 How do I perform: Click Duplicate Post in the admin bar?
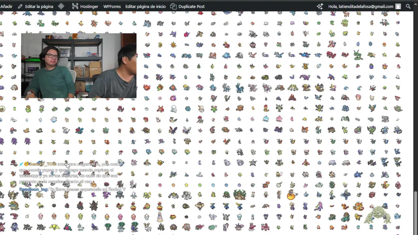pos(187,6)
